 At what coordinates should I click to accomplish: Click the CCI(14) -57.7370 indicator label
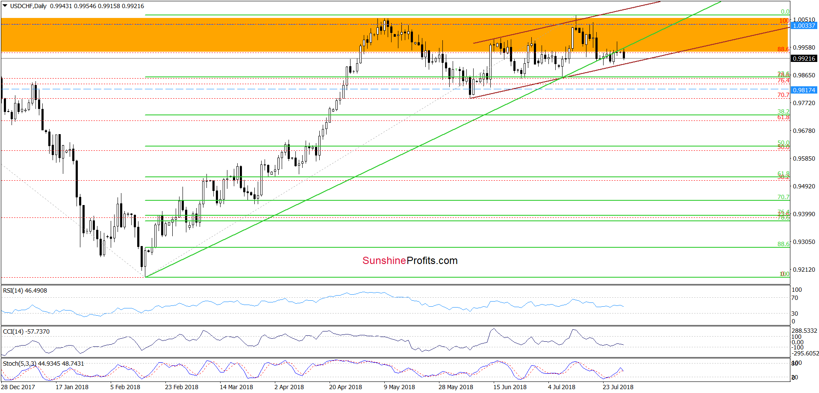pos(26,331)
